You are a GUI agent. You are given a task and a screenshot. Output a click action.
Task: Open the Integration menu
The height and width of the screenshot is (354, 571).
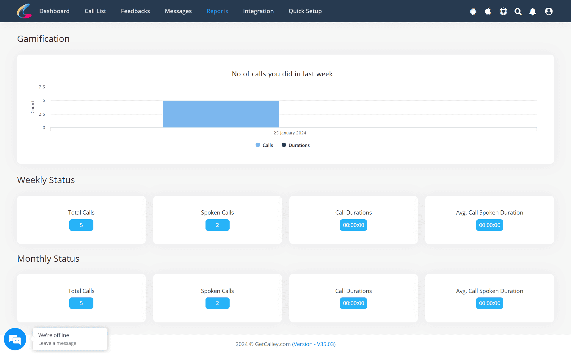pyautogui.click(x=258, y=11)
